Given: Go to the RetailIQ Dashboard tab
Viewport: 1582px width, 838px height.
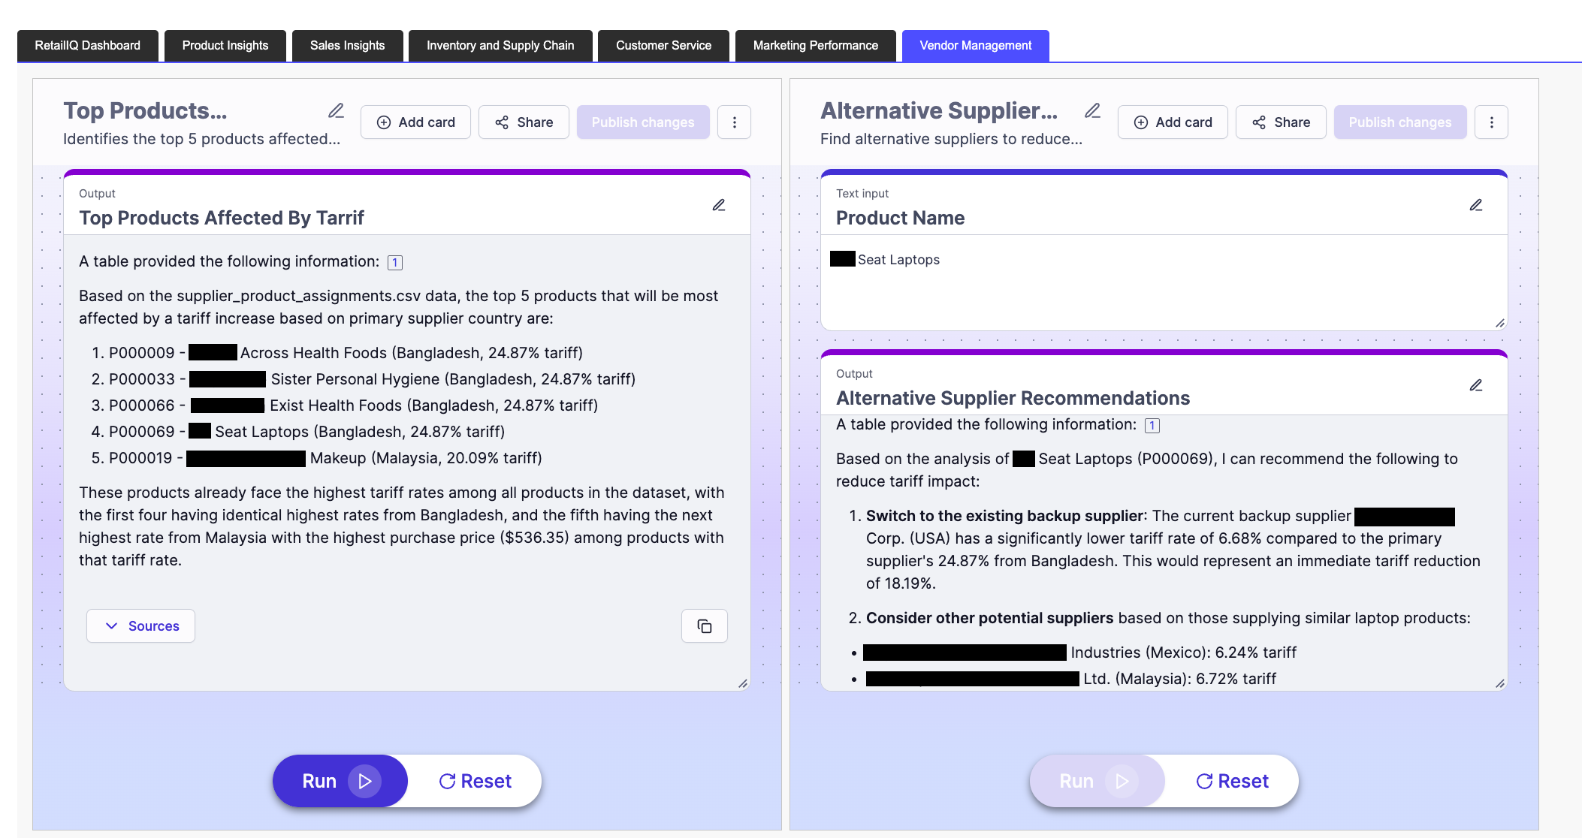Looking at the screenshot, I should [x=87, y=46].
